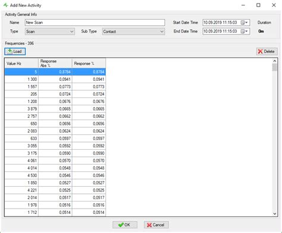Select the row with Value Hz 633
The height and width of the screenshot is (233, 282).
pos(55,138)
